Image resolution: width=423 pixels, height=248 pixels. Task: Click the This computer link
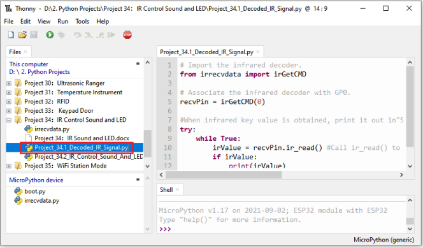[x=29, y=64]
